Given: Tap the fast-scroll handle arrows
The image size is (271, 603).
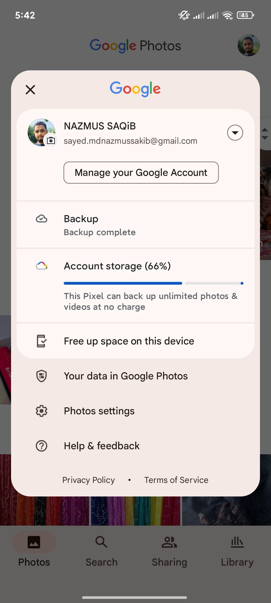Looking at the screenshot, I should coord(265,134).
